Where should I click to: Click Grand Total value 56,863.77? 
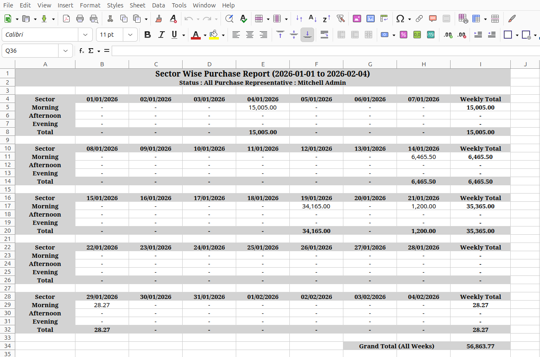coord(480,346)
